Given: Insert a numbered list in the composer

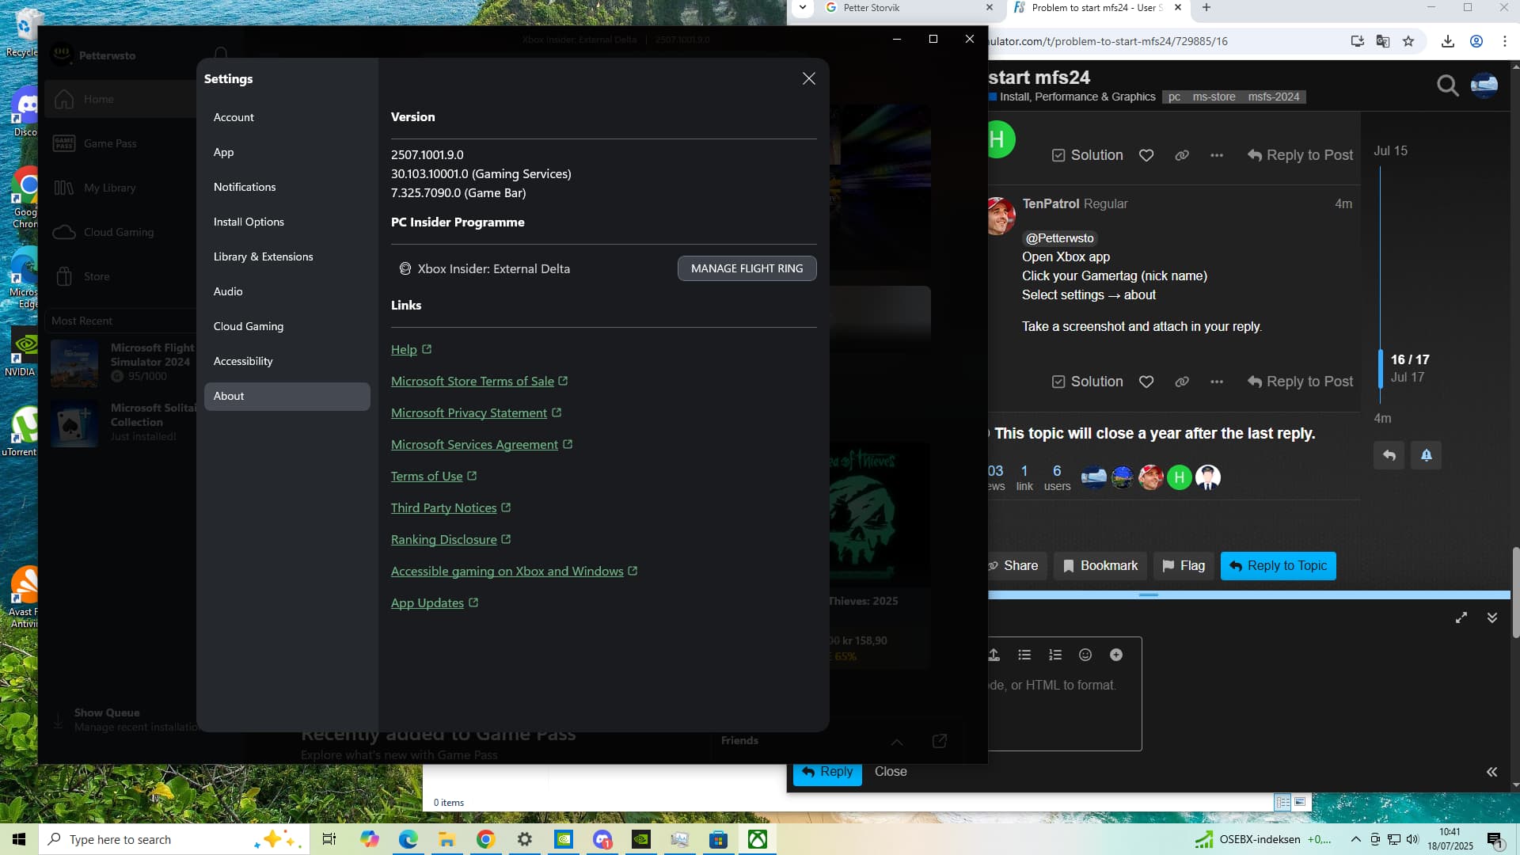Looking at the screenshot, I should tap(1054, 655).
